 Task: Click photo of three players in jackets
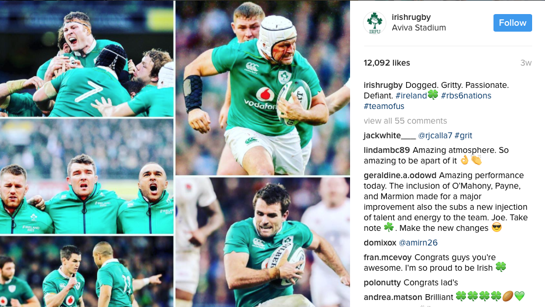(87, 176)
